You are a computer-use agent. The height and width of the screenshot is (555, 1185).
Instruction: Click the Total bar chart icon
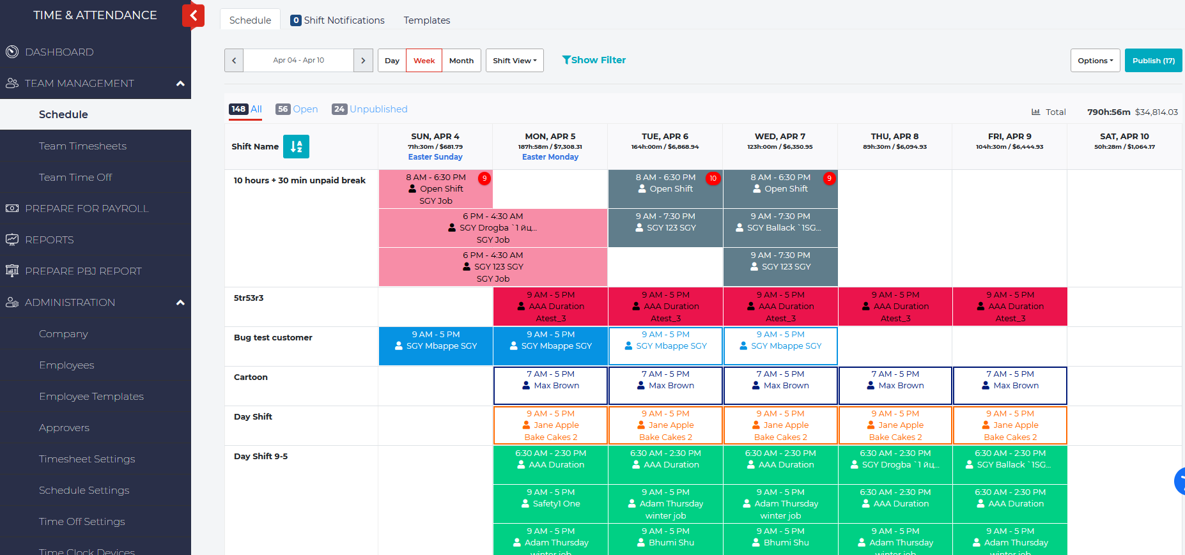point(1035,112)
